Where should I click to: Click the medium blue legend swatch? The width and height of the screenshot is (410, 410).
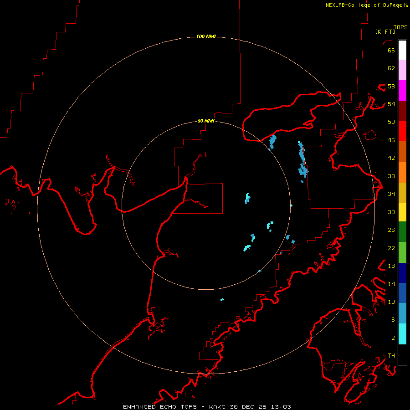[402, 293]
